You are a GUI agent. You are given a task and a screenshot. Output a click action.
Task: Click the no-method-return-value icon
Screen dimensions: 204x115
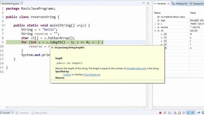tap(158, 17)
